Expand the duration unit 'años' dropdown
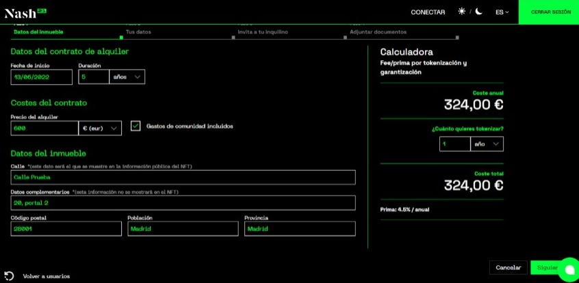Viewport: 579px width, 283px height. point(127,77)
